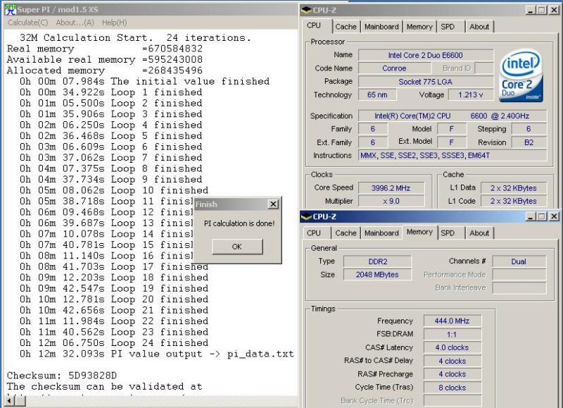
Task: Click the L1 Code value '2 x 32 KBytes'
Action: pyautogui.click(x=514, y=201)
